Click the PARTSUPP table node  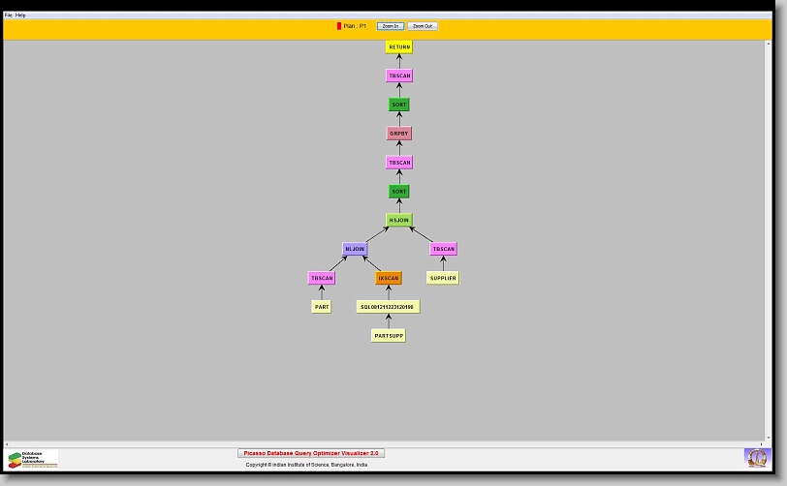[388, 336]
